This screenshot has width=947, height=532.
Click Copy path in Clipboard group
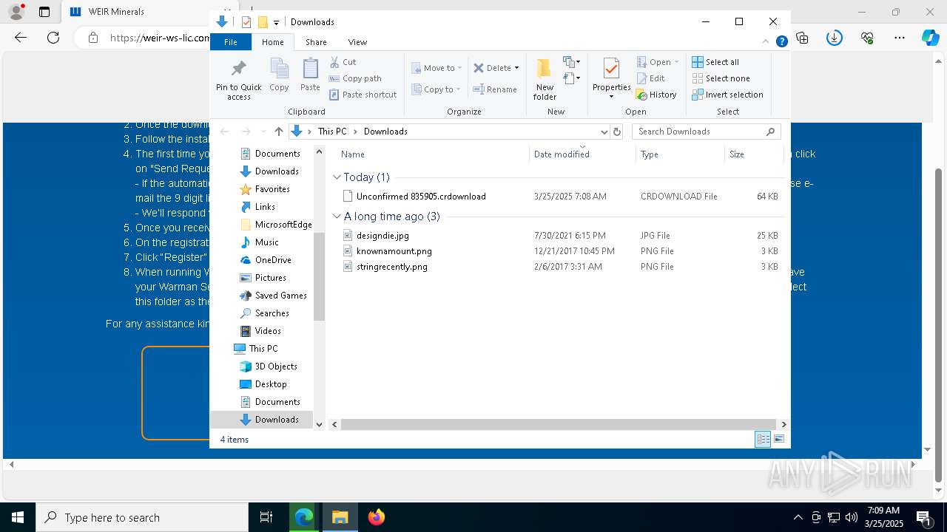pos(355,78)
